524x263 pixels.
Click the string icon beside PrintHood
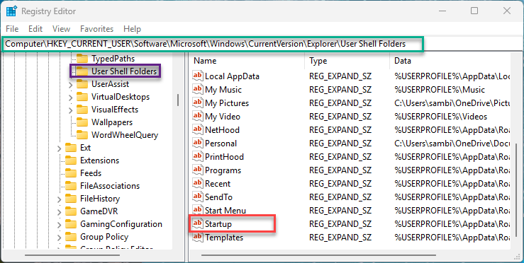pos(198,156)
